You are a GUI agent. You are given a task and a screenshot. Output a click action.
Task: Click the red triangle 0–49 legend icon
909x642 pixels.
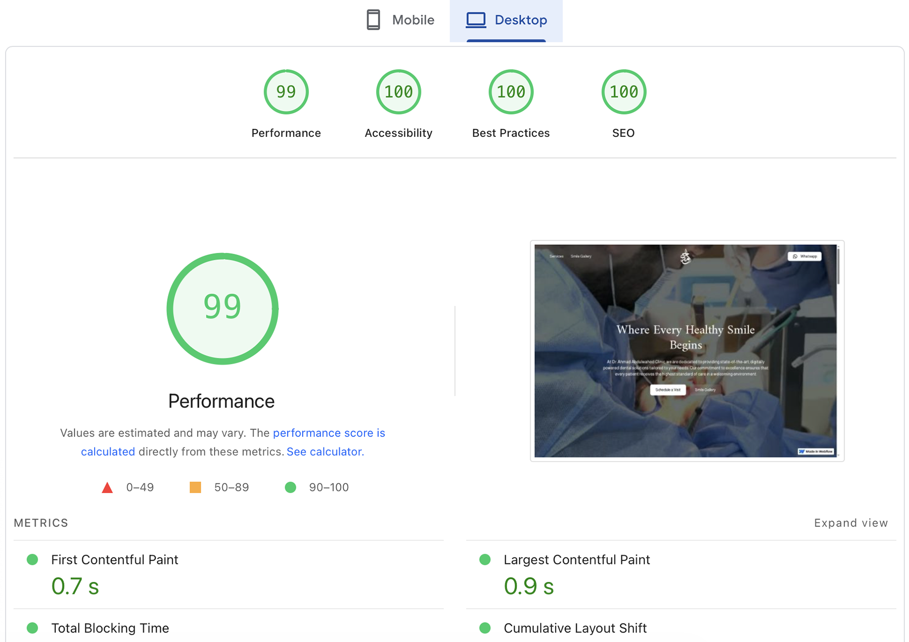(107, 488)
